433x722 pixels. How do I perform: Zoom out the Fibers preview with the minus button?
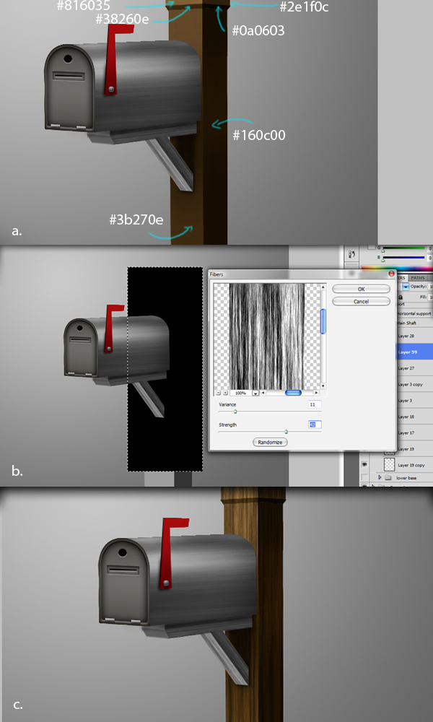point(218,393)
